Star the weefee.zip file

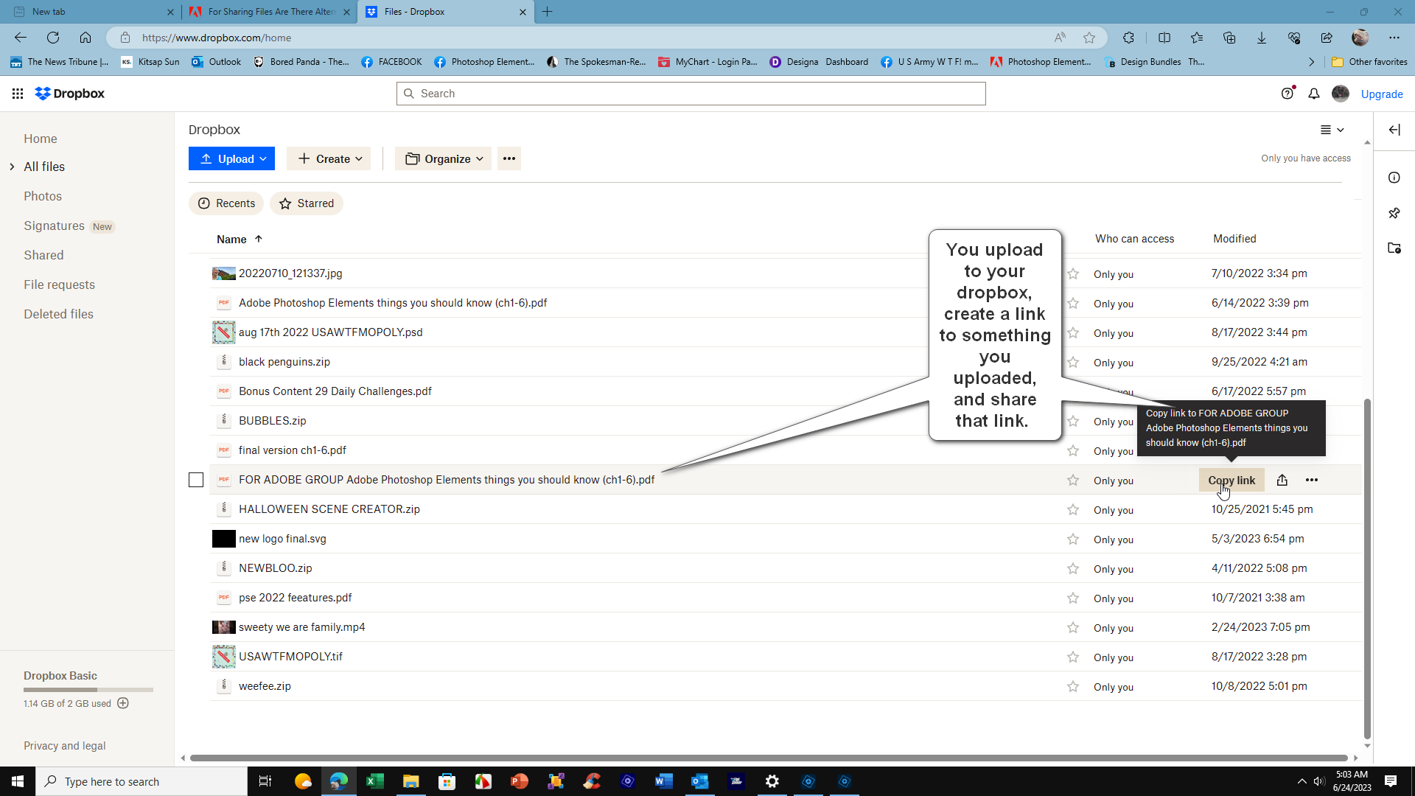tap(1074, 686)
